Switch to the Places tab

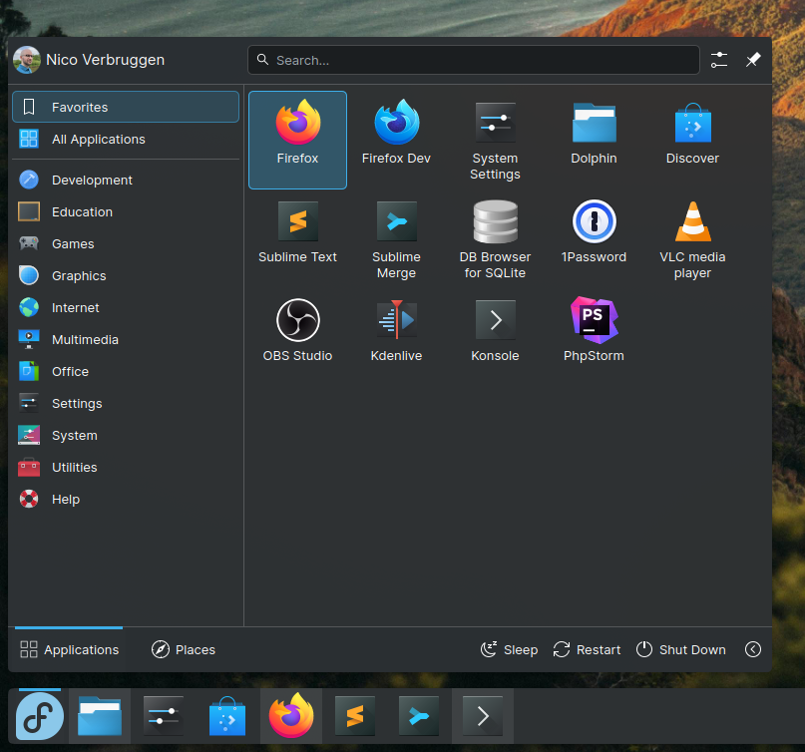[184, 649]
